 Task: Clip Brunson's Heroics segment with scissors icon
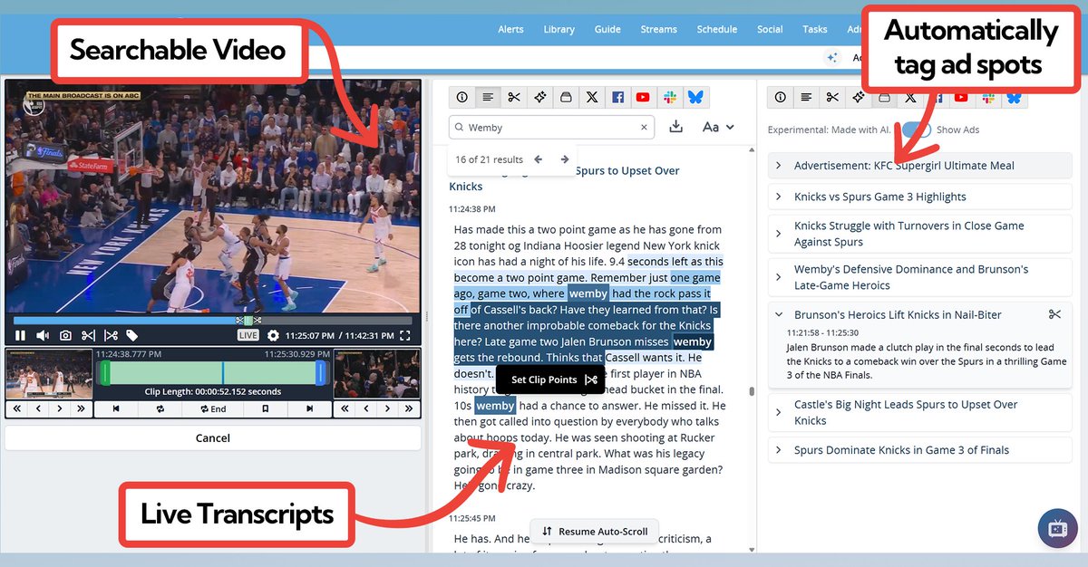[x=1054, y=314]
